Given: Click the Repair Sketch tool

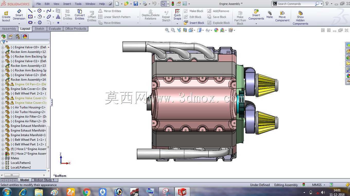Looking at the screenshot, I should coord(166,16).
